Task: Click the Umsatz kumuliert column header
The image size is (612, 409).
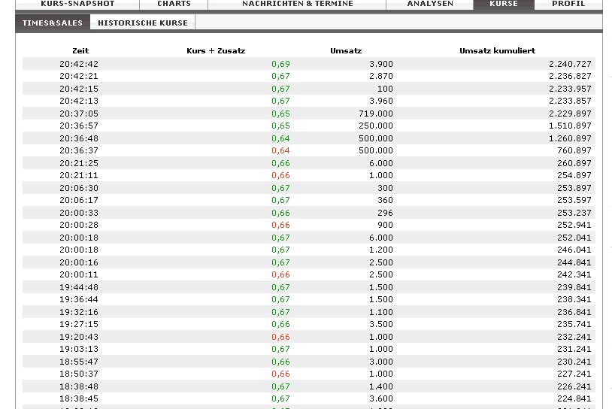Action: coord(497,50)
